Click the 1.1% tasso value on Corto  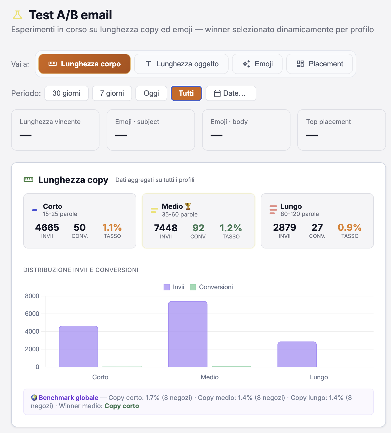coord(112,227)
